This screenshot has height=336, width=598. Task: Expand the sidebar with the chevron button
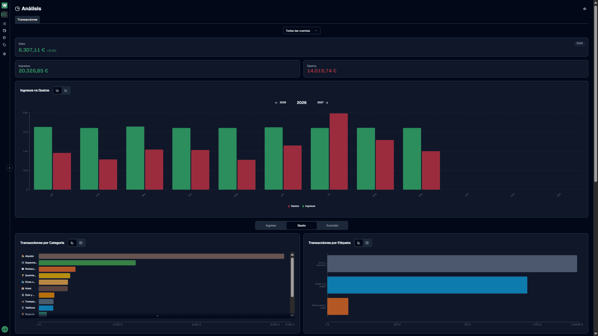pyautogui.click(x=10, y=168)
